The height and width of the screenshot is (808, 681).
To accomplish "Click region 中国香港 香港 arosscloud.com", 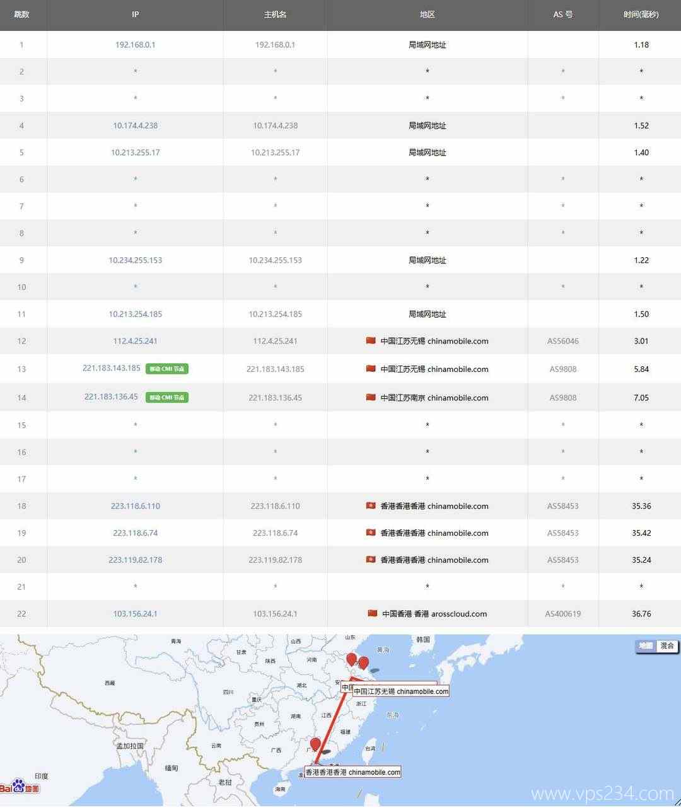I will click(x=434, y=614).
